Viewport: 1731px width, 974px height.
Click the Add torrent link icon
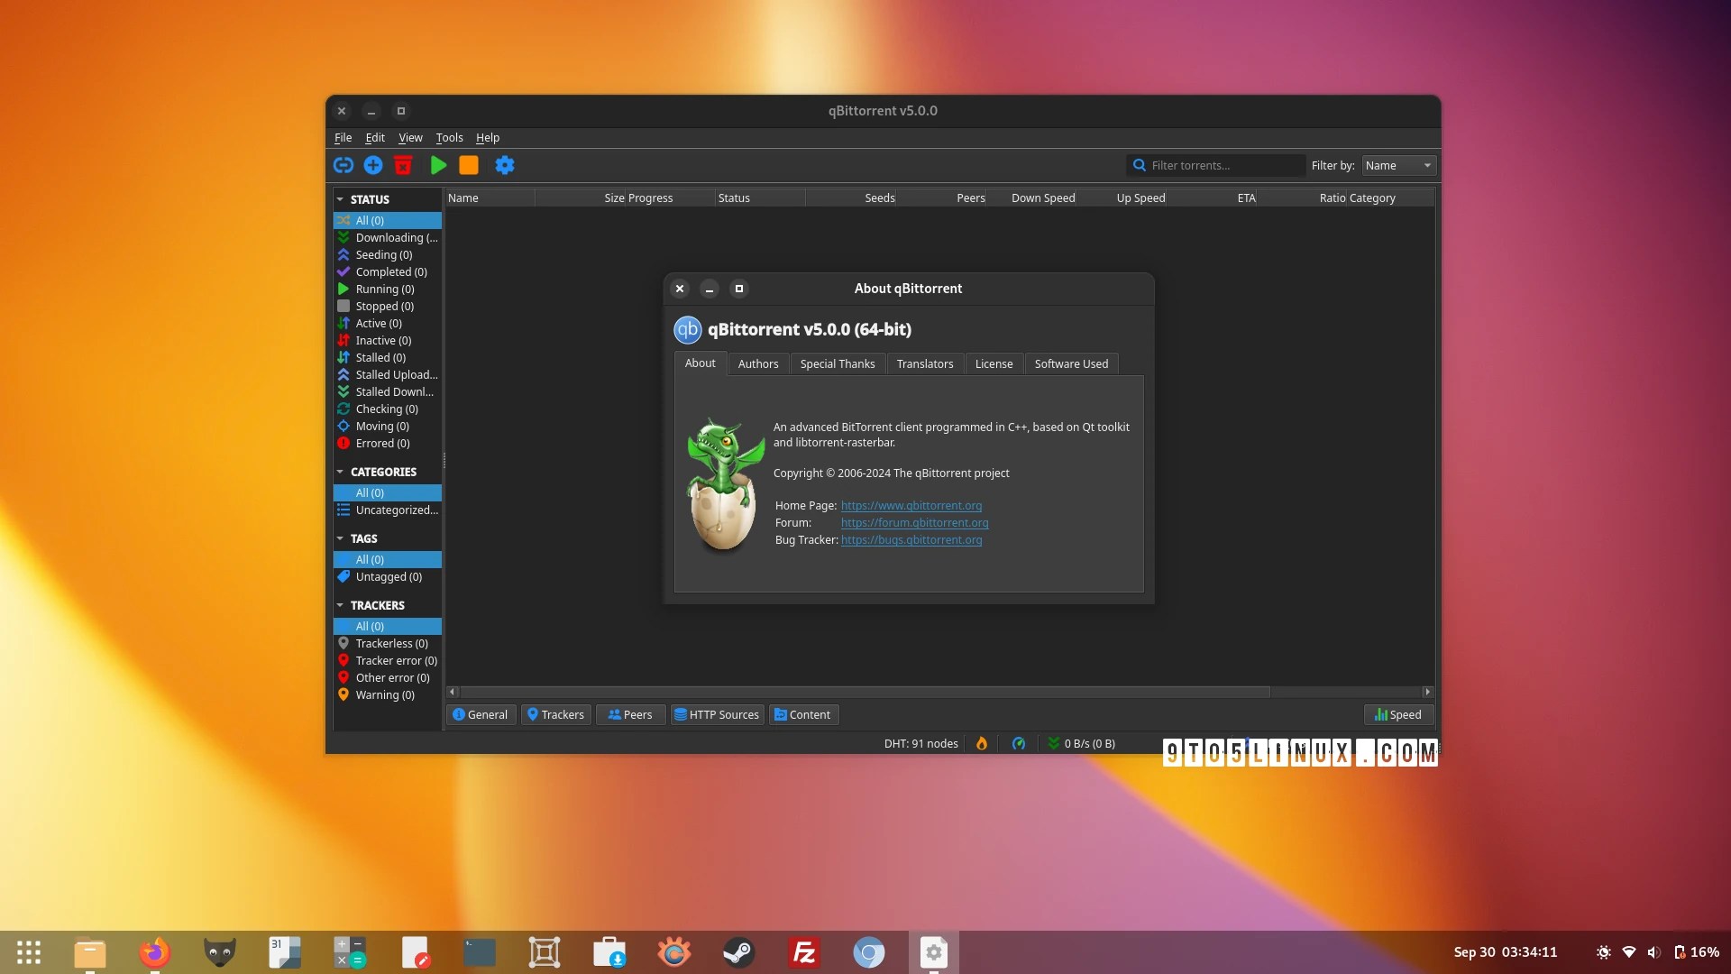343,165
